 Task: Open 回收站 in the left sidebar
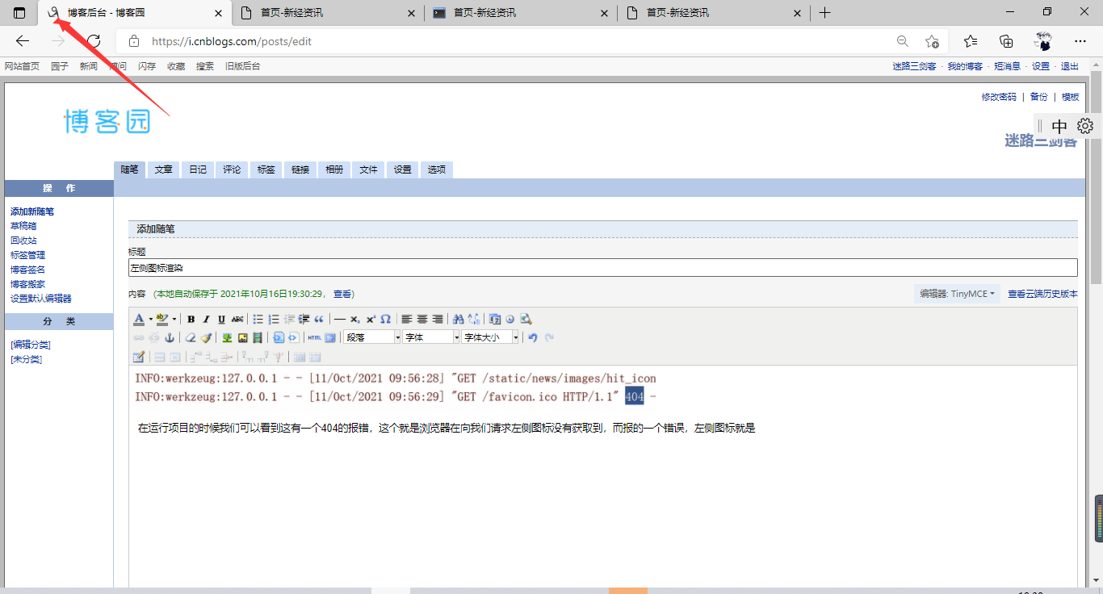[x=23, y=241]
